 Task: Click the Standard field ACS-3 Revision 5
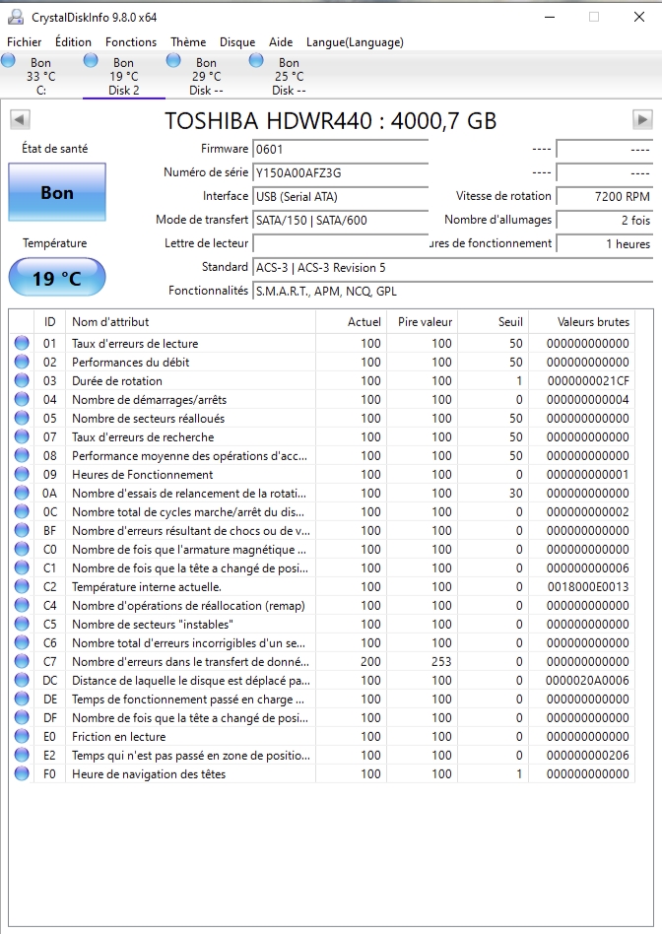[x=453, y=267]
